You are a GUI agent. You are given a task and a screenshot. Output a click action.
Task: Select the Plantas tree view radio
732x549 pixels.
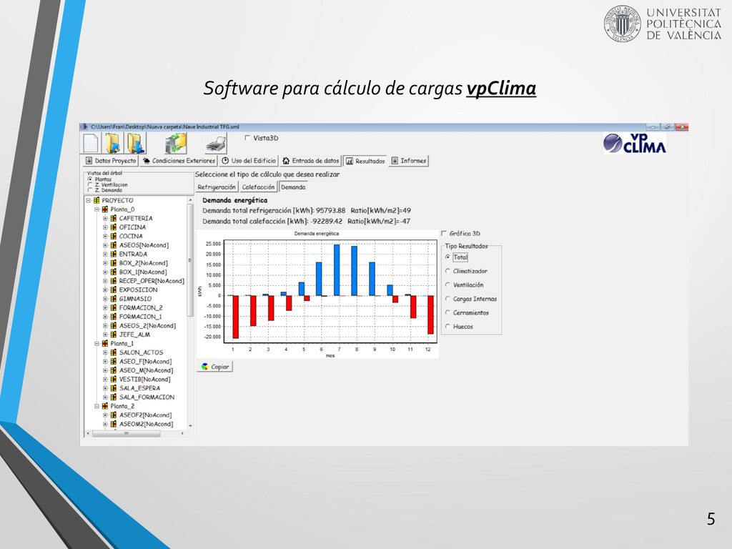pos(90,179)
